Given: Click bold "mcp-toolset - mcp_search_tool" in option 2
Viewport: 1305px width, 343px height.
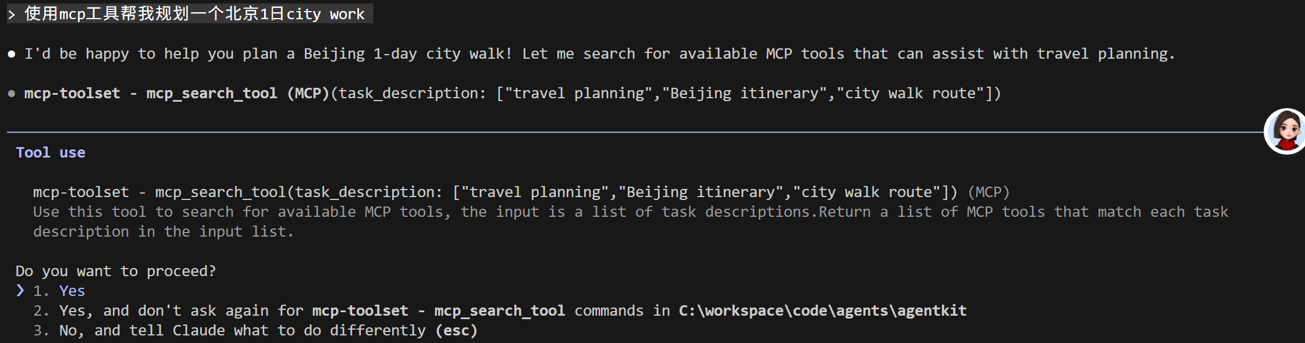Looking at the screenshot, I should (x=438, y=310).
